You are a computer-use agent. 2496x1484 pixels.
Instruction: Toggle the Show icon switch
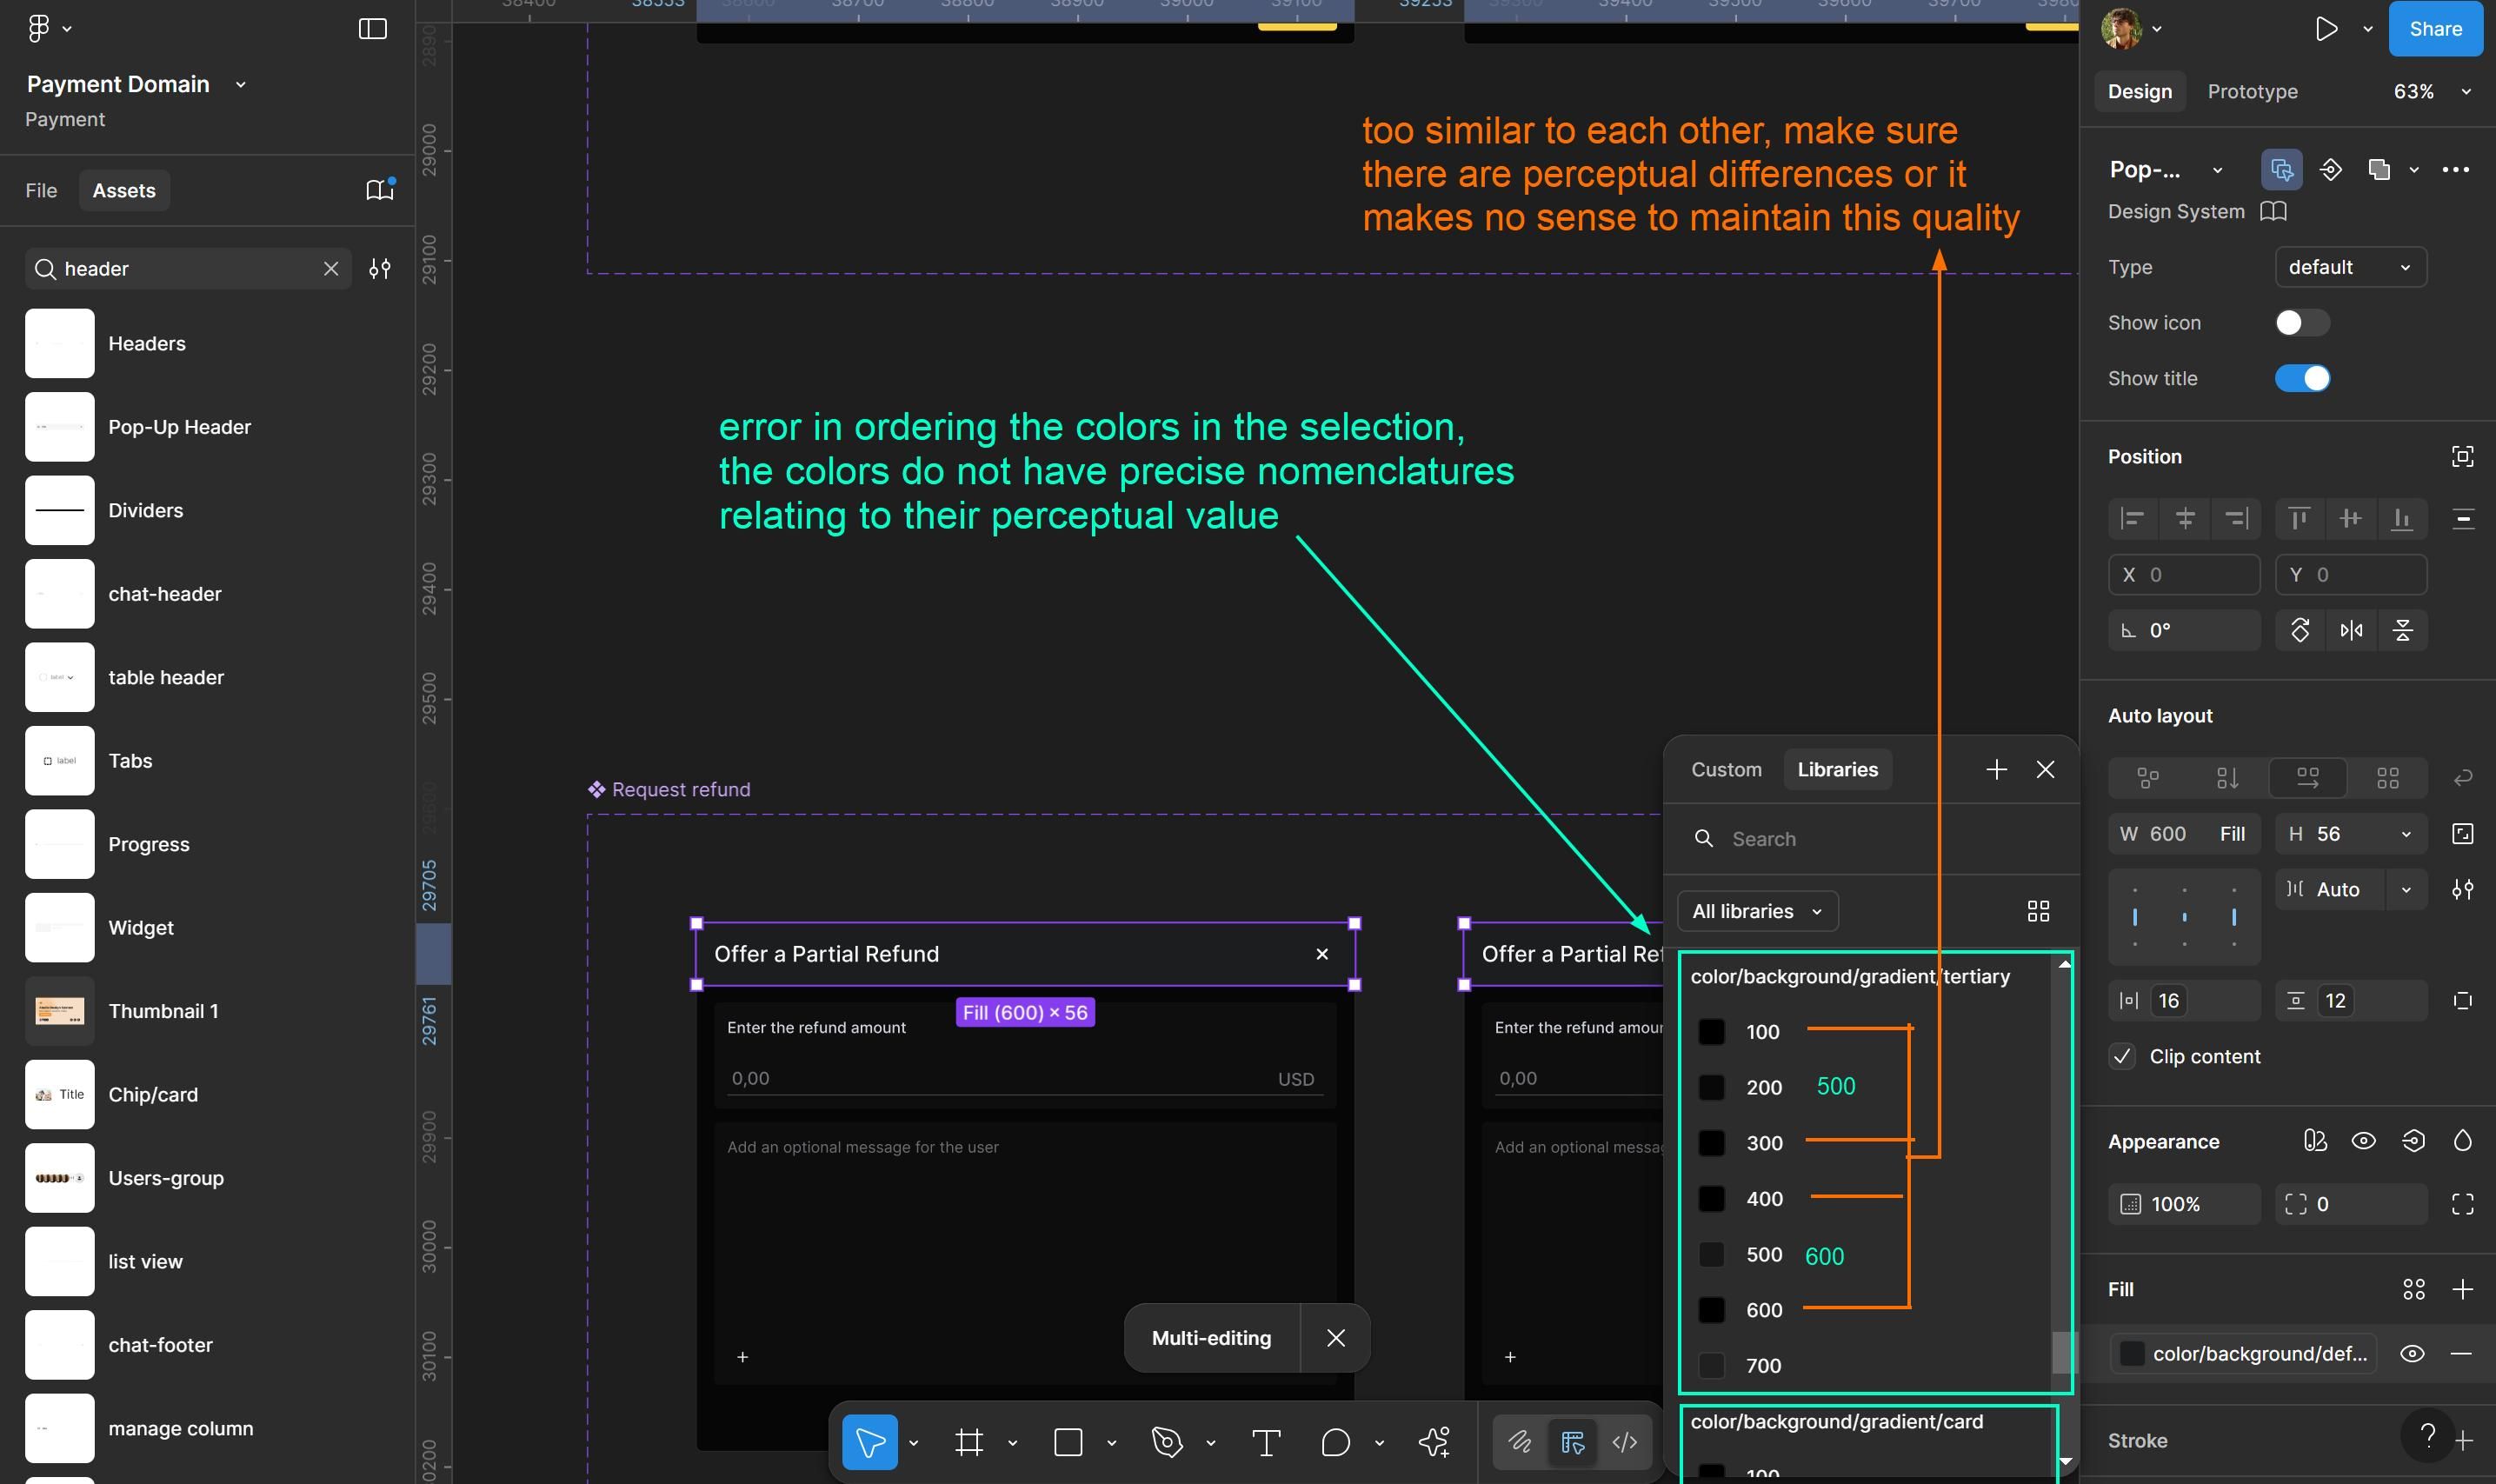coord(2301,323)
